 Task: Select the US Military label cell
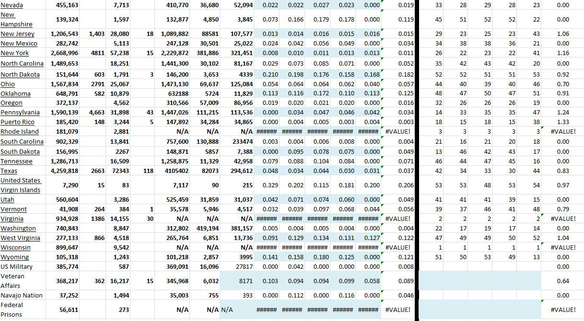[x=17, y=267]
